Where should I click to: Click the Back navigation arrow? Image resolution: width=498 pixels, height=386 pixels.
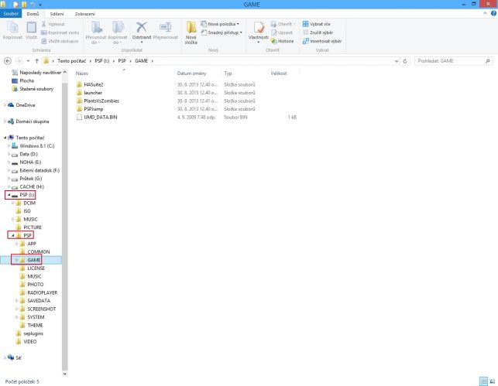click(x=8, y=61)
